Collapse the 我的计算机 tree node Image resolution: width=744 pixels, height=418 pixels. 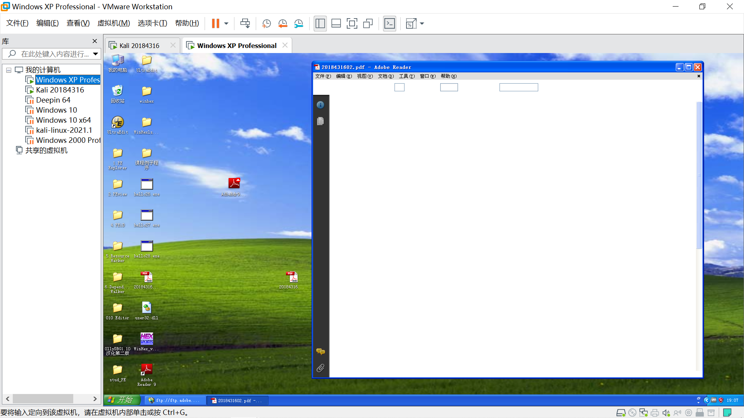click(9, 70)
